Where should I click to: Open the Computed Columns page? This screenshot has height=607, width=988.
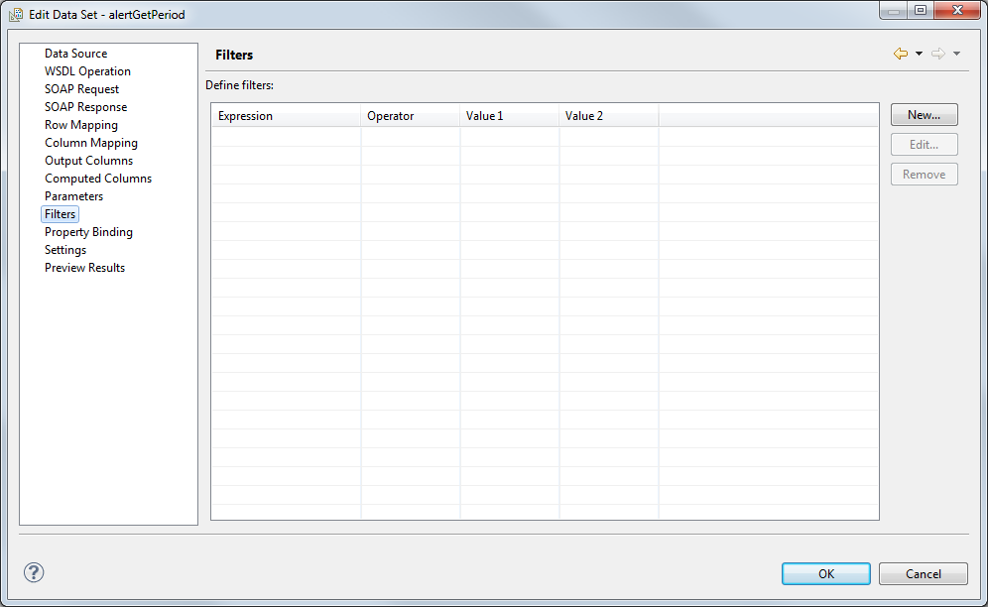(x=97, y=179)
